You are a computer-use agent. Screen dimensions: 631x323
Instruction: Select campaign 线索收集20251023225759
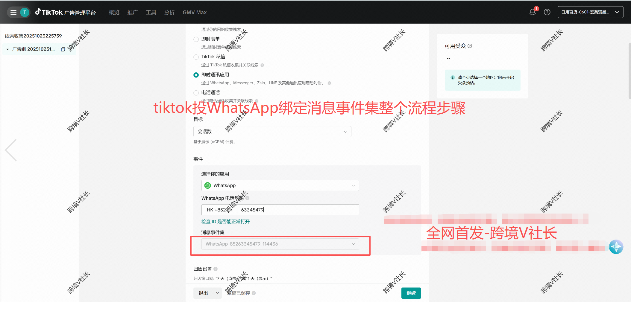33,36
